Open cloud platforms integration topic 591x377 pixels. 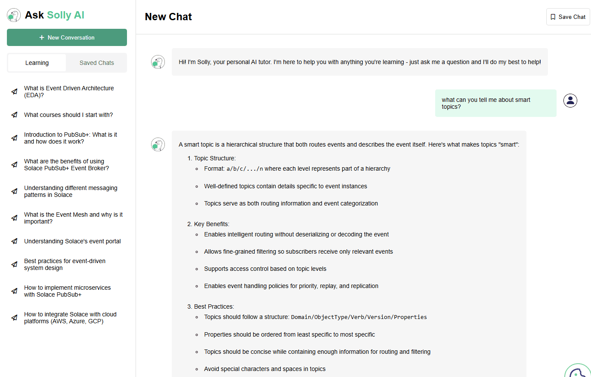pos(70,318)
